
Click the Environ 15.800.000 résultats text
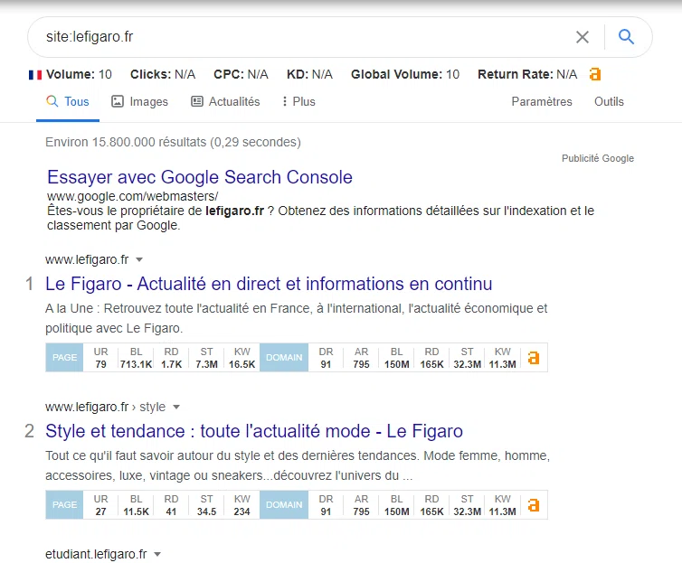(x=173, y=143)
